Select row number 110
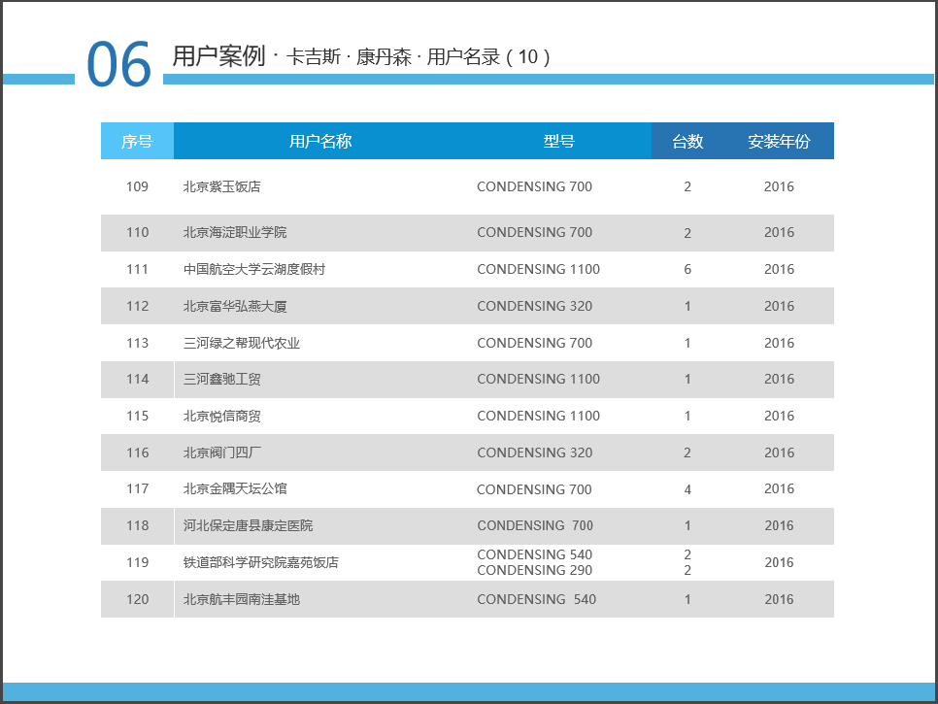The width and height of the screenshot is (938, 704). click(x=137, y=232)
